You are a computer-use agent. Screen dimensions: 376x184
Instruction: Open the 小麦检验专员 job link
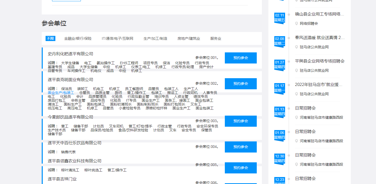(x=130, y=108)
